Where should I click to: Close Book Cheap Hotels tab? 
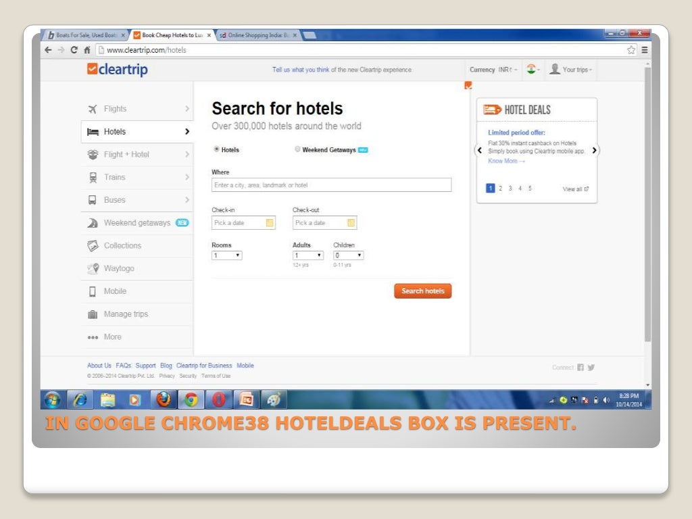point(209,35)
